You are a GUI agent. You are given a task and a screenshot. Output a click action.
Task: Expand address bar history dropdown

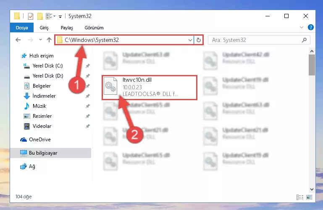pyautogui.click(x=190, y=40)
